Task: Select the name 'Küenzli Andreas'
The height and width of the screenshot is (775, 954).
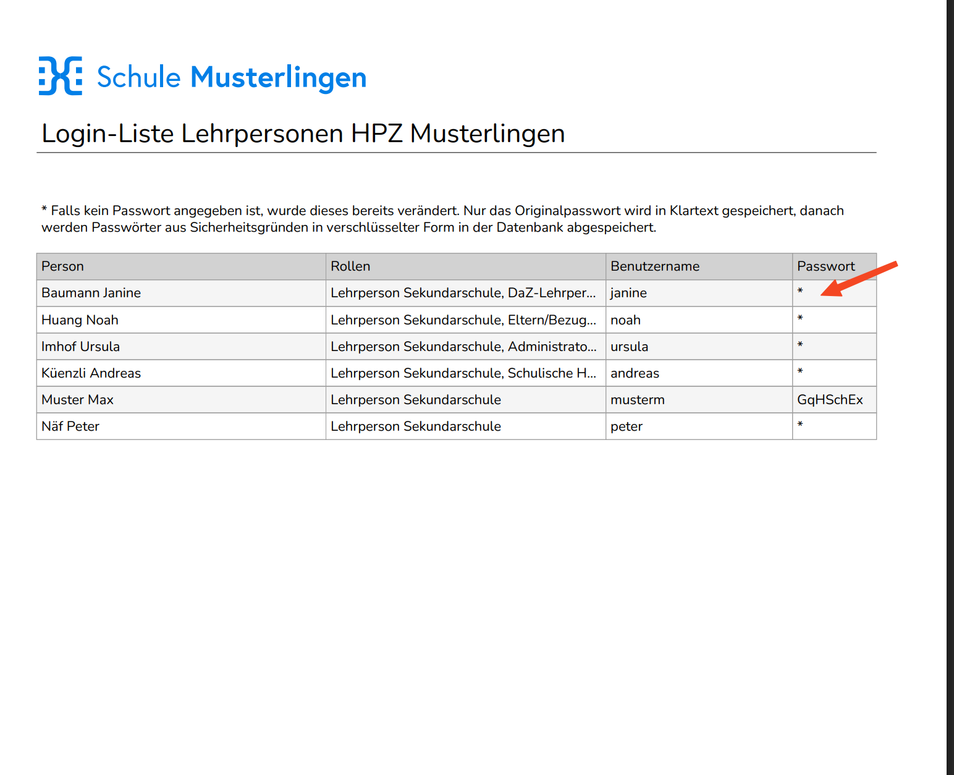Action: click(91, 373)
